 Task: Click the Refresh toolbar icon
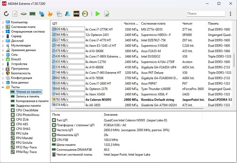pos(6,14)
